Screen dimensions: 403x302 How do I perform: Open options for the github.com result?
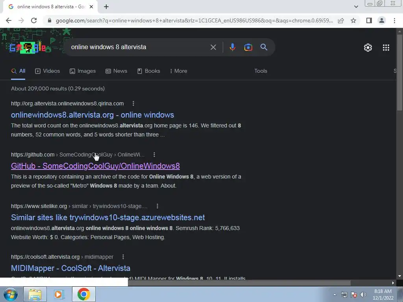pyautogui.click(x=154, y=155)
